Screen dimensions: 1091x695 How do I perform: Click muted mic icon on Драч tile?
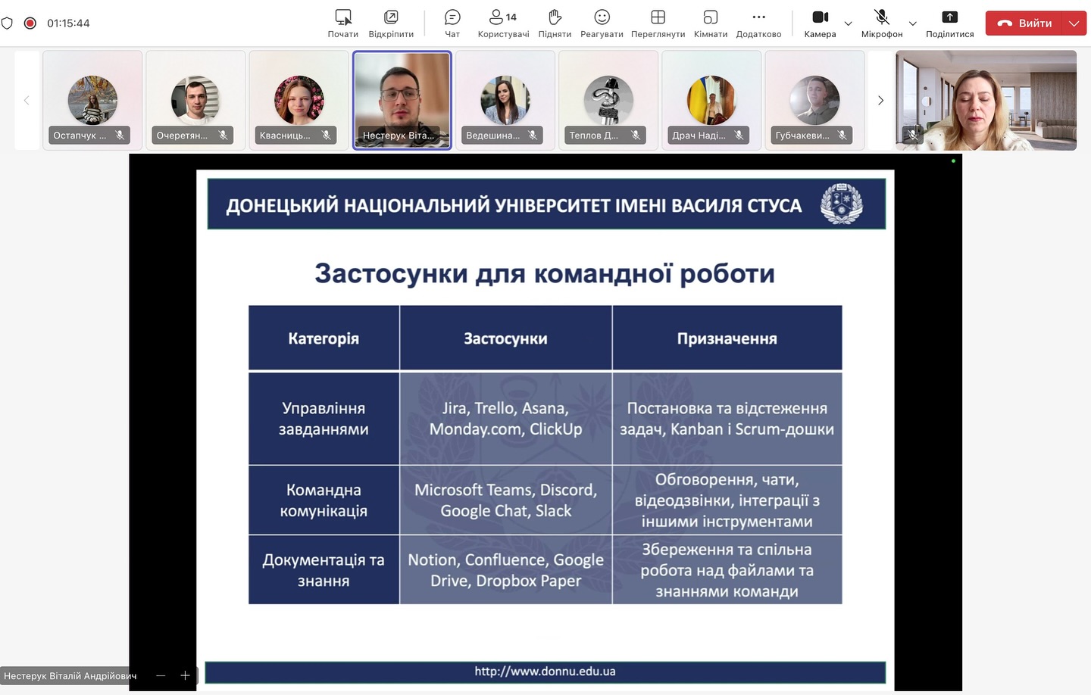click(739, 135)
